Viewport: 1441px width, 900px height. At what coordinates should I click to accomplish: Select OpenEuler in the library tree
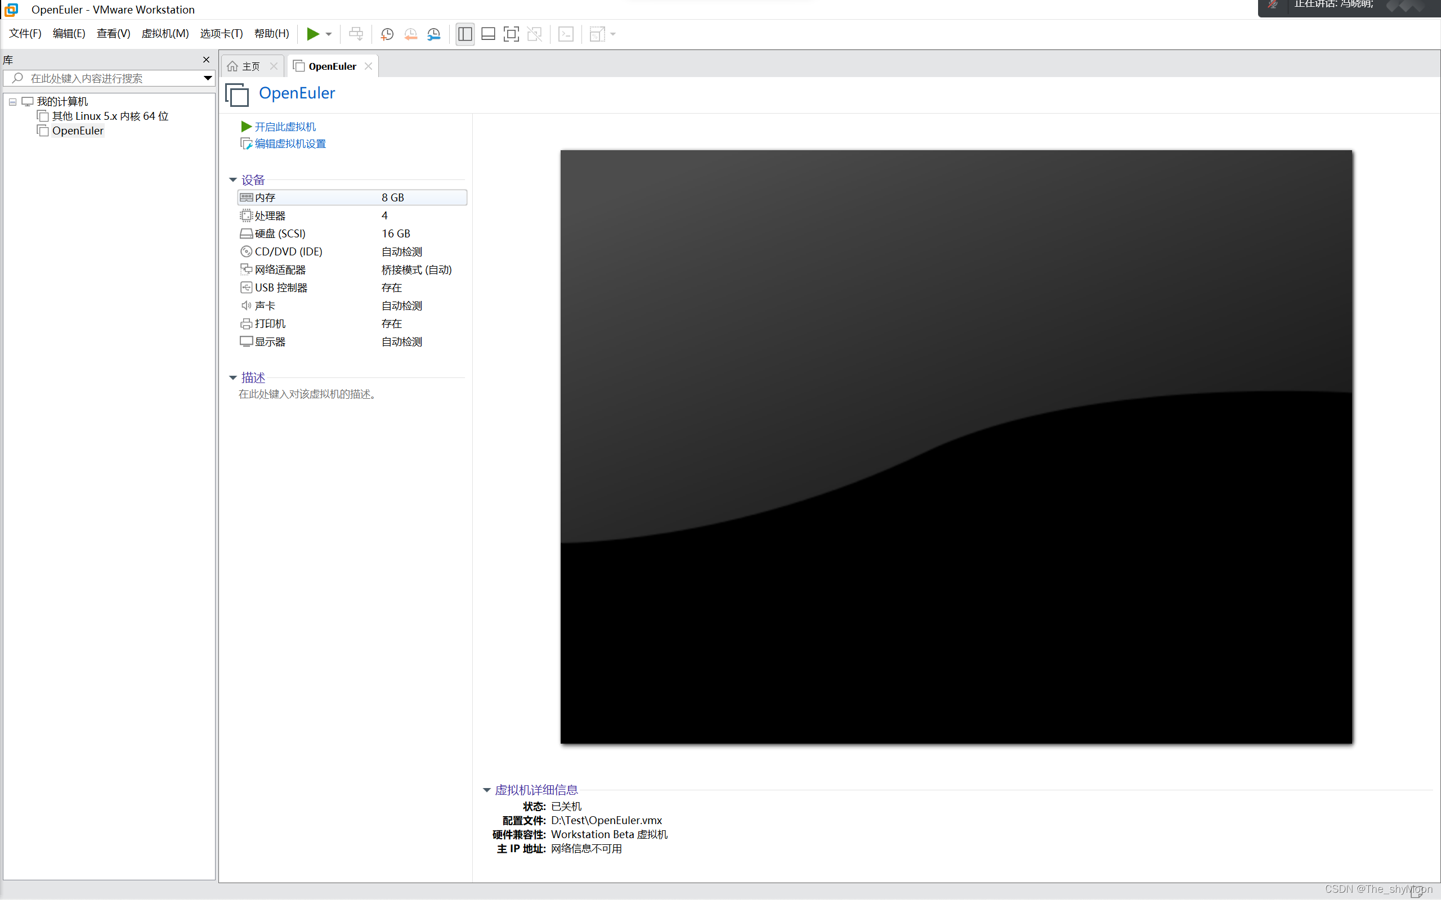(x=78, y=130)
